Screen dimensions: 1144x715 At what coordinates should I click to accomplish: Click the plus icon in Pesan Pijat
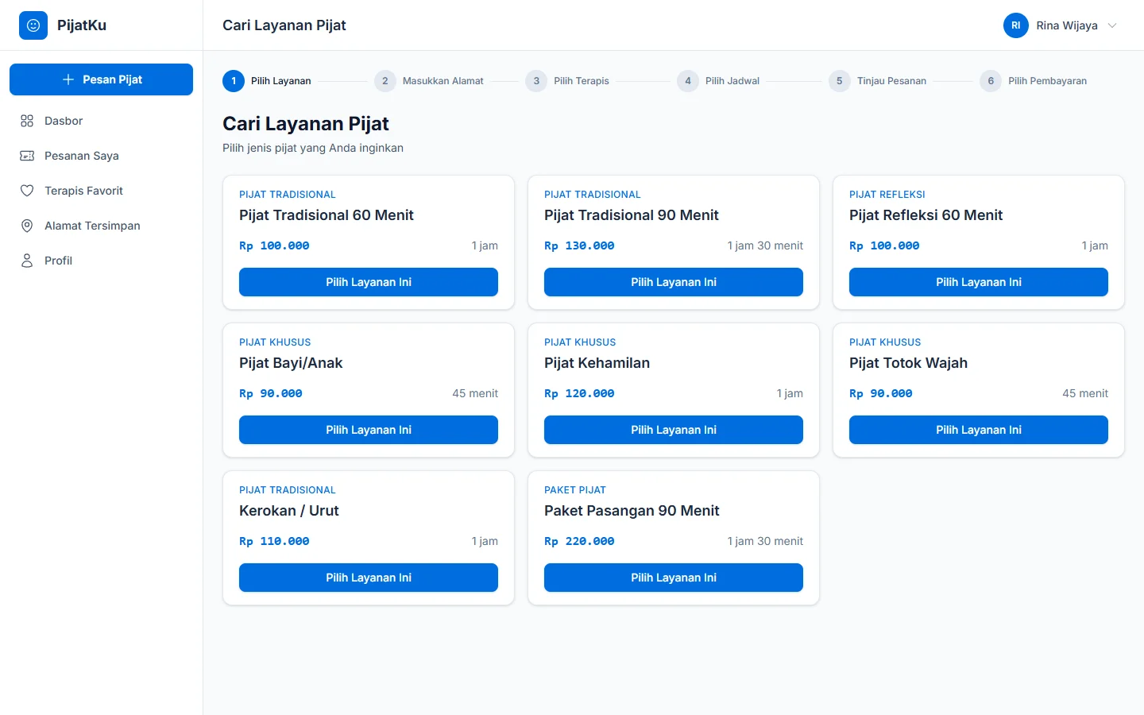pos(68,79)
